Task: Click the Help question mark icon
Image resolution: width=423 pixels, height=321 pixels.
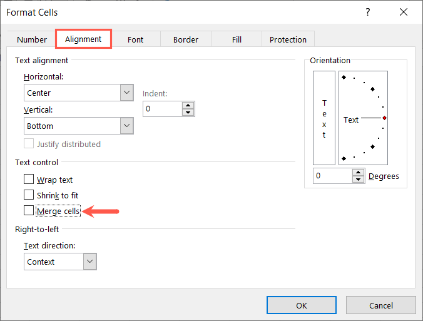Action: [367, 13]
